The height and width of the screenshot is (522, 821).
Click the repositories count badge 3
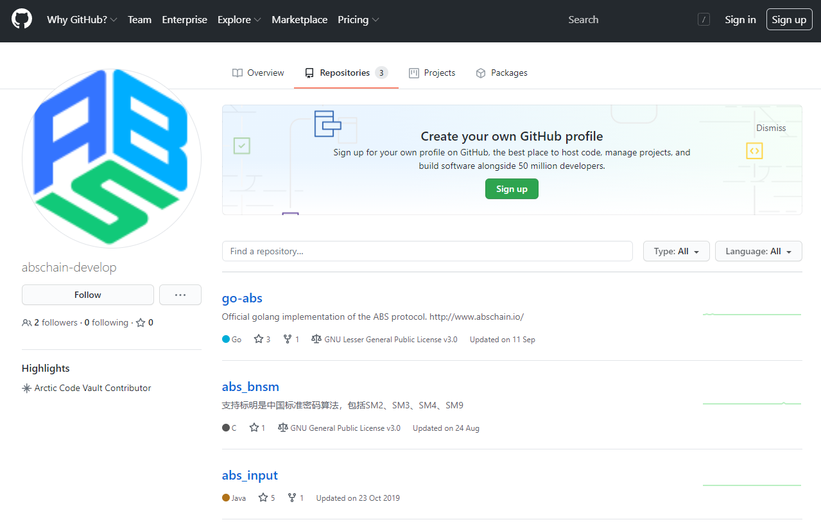point(381,73)
